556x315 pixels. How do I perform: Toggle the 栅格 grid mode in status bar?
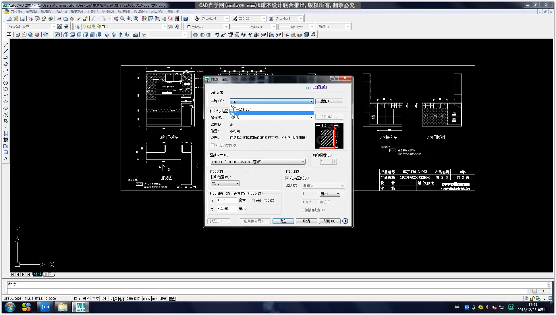(x=86, y=299)
